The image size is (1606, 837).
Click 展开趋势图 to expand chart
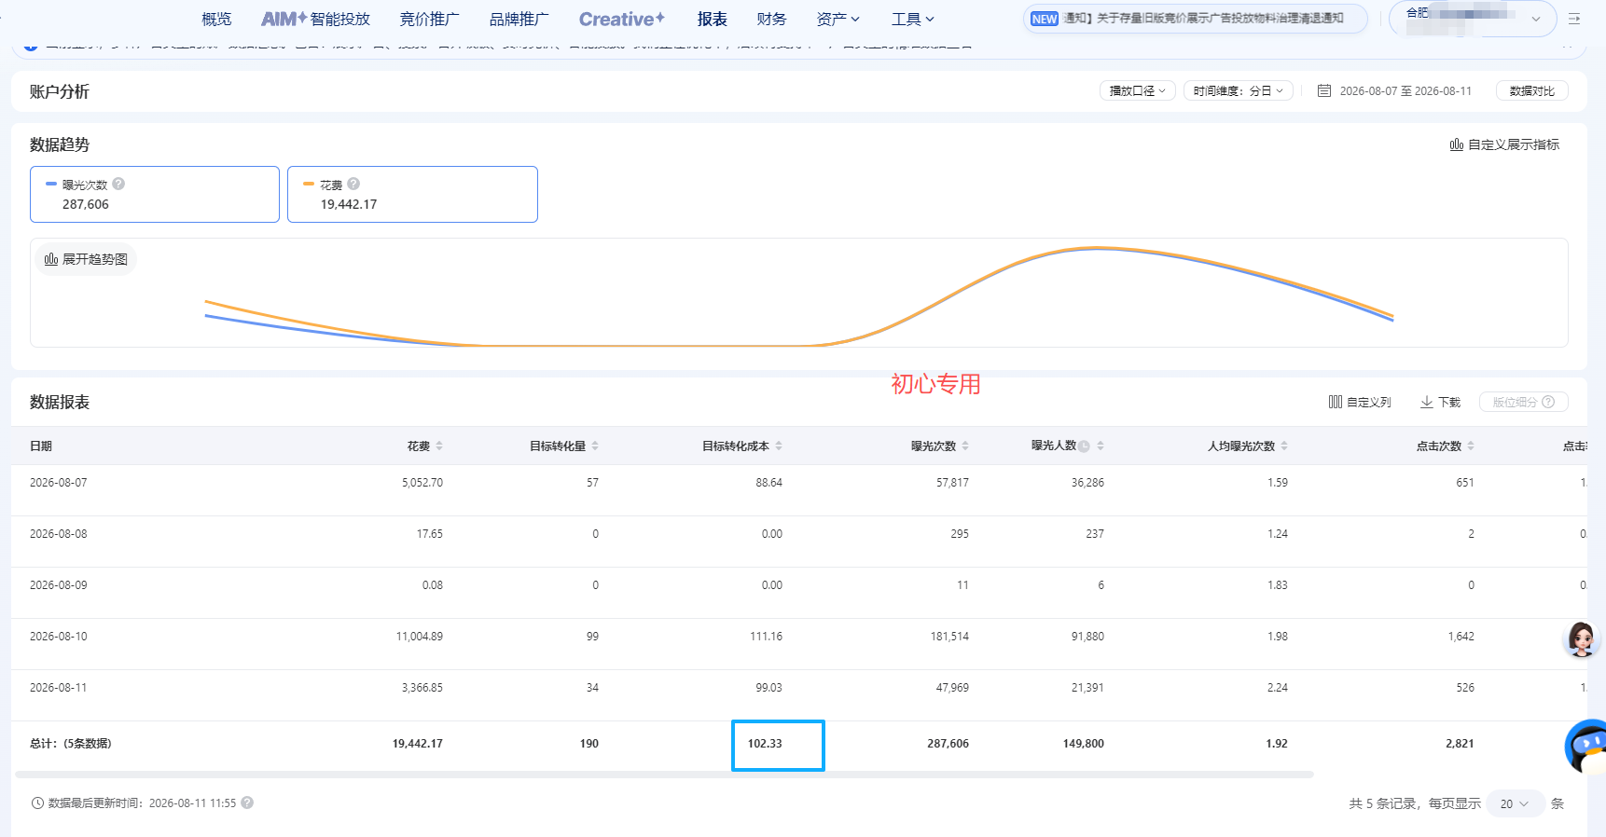[86, 259]
